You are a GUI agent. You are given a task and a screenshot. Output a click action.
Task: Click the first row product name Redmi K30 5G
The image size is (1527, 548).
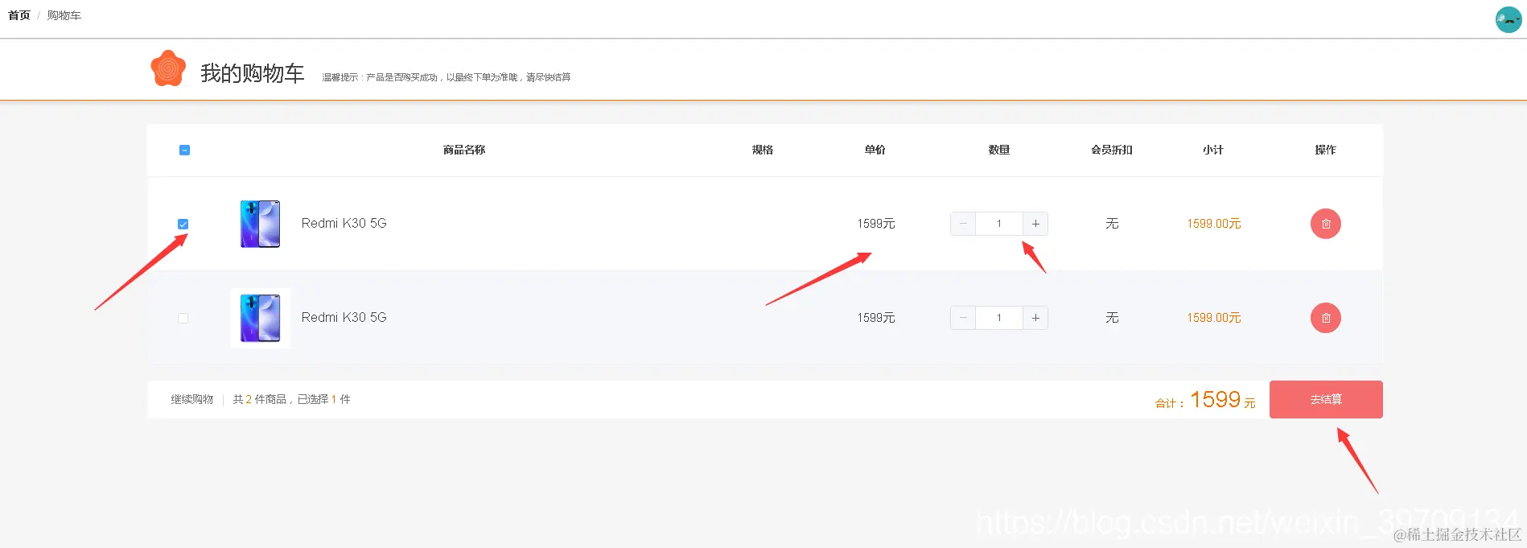pos(344,223)
